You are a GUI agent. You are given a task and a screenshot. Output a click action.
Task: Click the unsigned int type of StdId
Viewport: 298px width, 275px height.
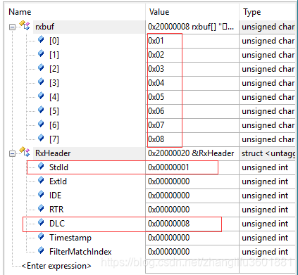point(265,167)
